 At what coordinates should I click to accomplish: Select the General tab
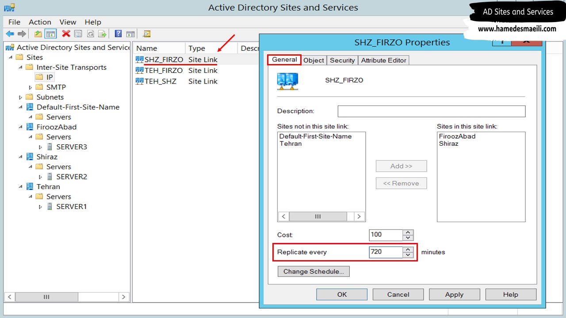(x=284, y=60)
